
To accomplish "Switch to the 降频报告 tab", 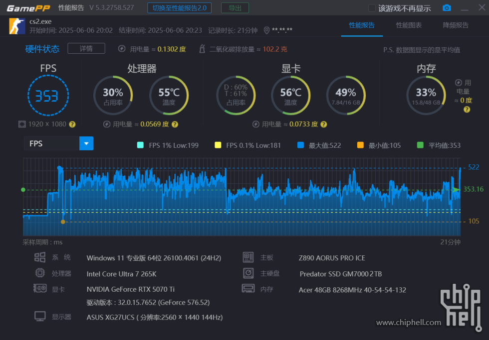I will click(x=456, y=25).
